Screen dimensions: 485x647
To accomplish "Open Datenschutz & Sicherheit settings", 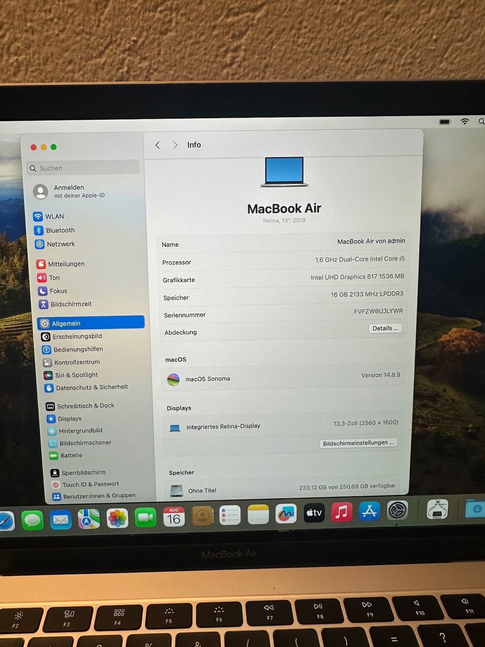I will [x=86, y=387].
